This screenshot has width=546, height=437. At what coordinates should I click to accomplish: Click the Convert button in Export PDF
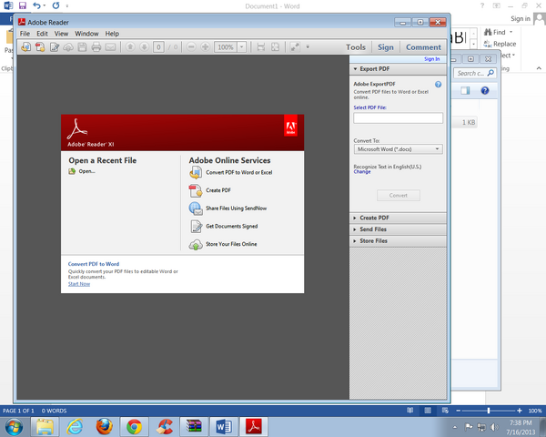click(399, 196)
